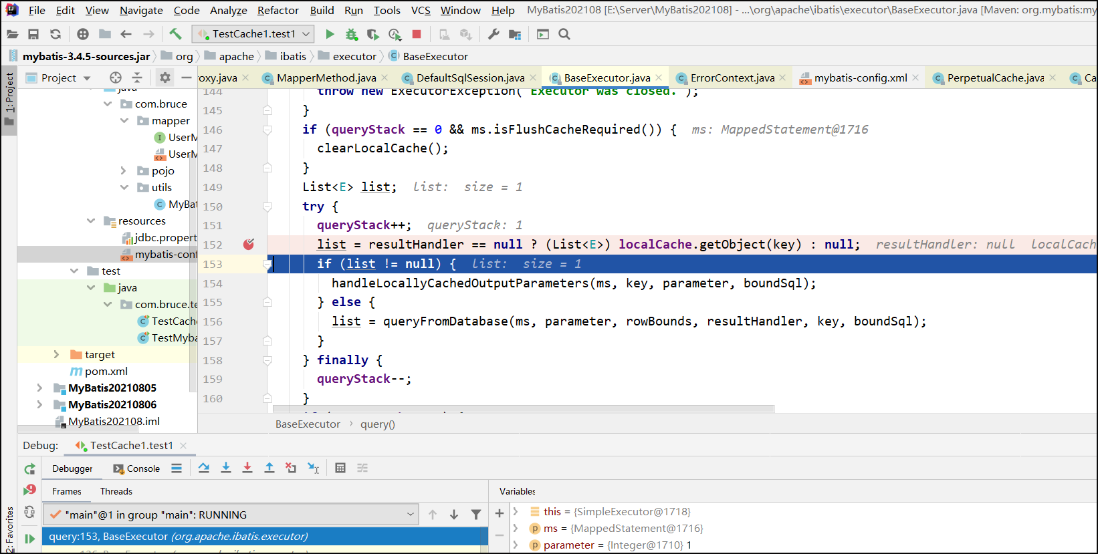Add new watch with plus button
Viewport: 1098px width, 554px height.
(x=500, y=513)
